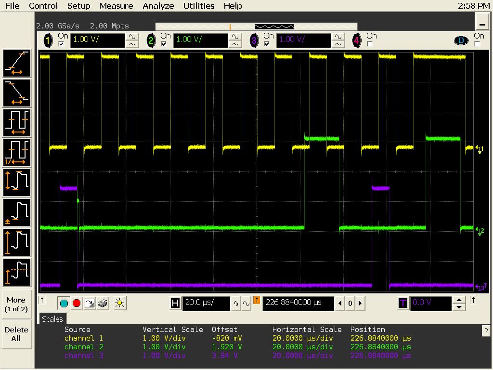Screen dimensions: 493x370
Task: Select the rise time measurement icon
Action: point(17,63)
